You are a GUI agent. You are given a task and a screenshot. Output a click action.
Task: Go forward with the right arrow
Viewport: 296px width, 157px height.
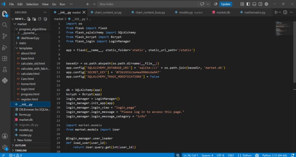(94, 4)
